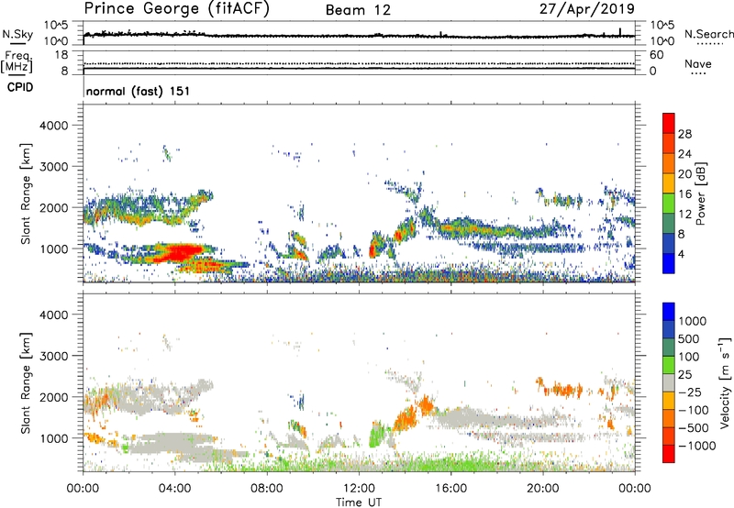Click the 'N.Sky' legend label
Screen dimensions: 734x508
[x=17, y=34]
